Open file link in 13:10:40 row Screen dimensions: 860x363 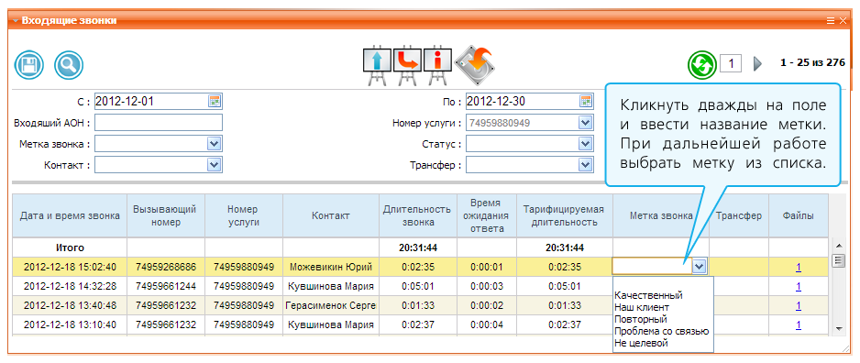[x=799, y=324]
